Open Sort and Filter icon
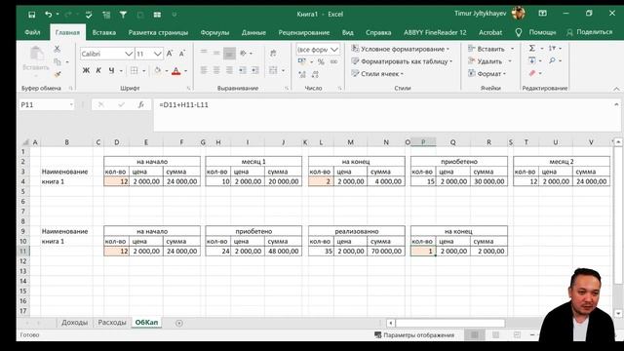Image resolution: width=624 pixels, height=351 pixels. point(552,48)
